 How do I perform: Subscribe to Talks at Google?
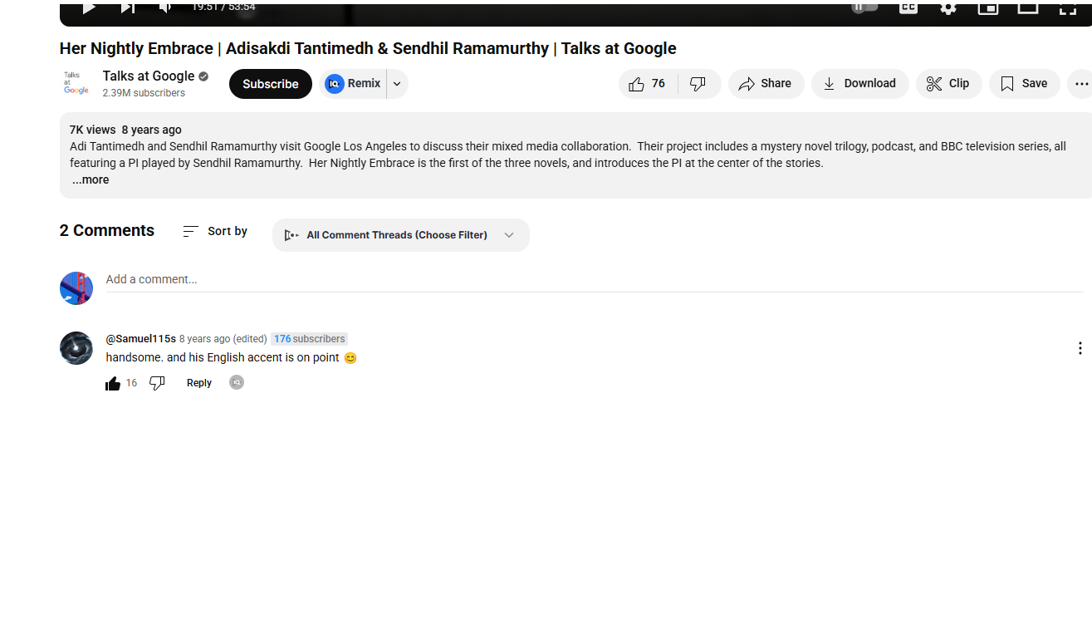click(x=270, y=84)
